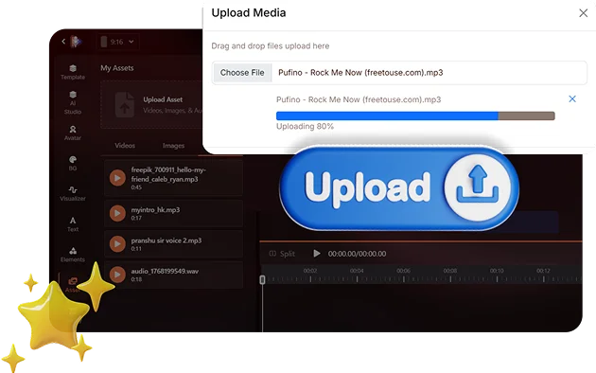Open the Text sidebar section

click(x=73, y=224)
